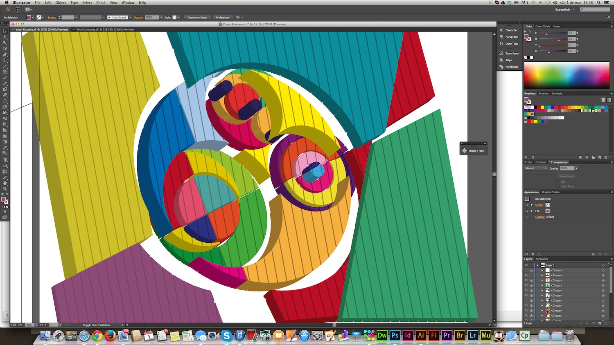Unlock the yellow-thumbnail Group sublayer
Screen dimensions: 614x345
531,280
